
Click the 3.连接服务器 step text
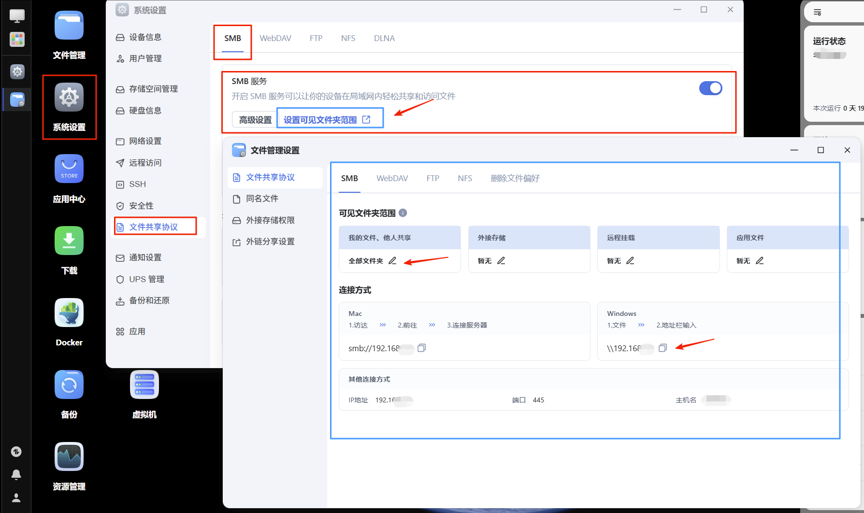point(467,325)
